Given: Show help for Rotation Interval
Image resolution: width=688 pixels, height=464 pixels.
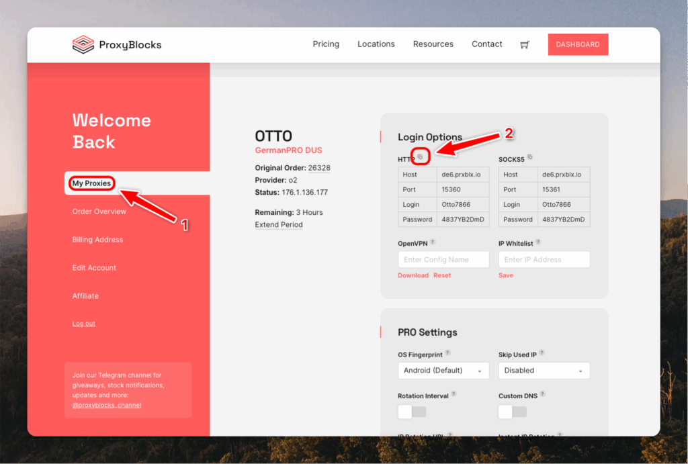Looking at the screenshot, I should tap(454, 394).
